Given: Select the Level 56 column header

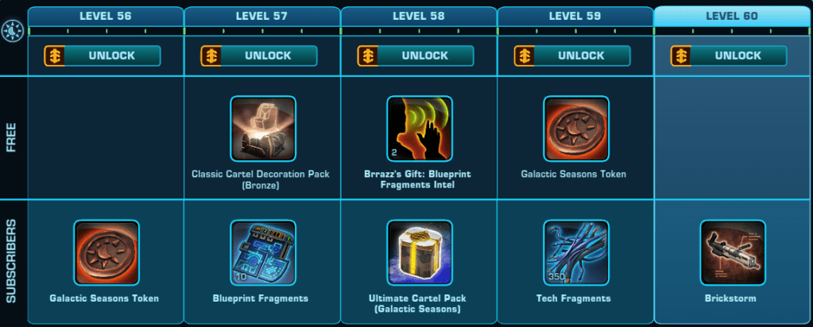Looking at the screenshot, I should [x=106, y=16].
